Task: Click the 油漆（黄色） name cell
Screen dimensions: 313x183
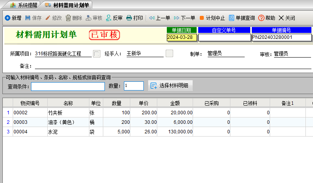Action: [68, 122]
